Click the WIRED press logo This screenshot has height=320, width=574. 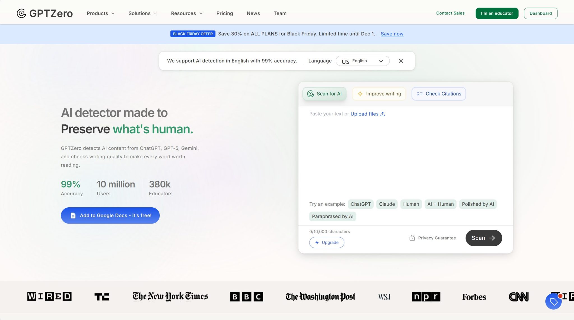tap(49, 296)
